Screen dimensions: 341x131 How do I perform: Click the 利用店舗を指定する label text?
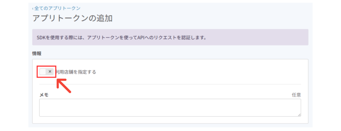[x=76, y=72]
